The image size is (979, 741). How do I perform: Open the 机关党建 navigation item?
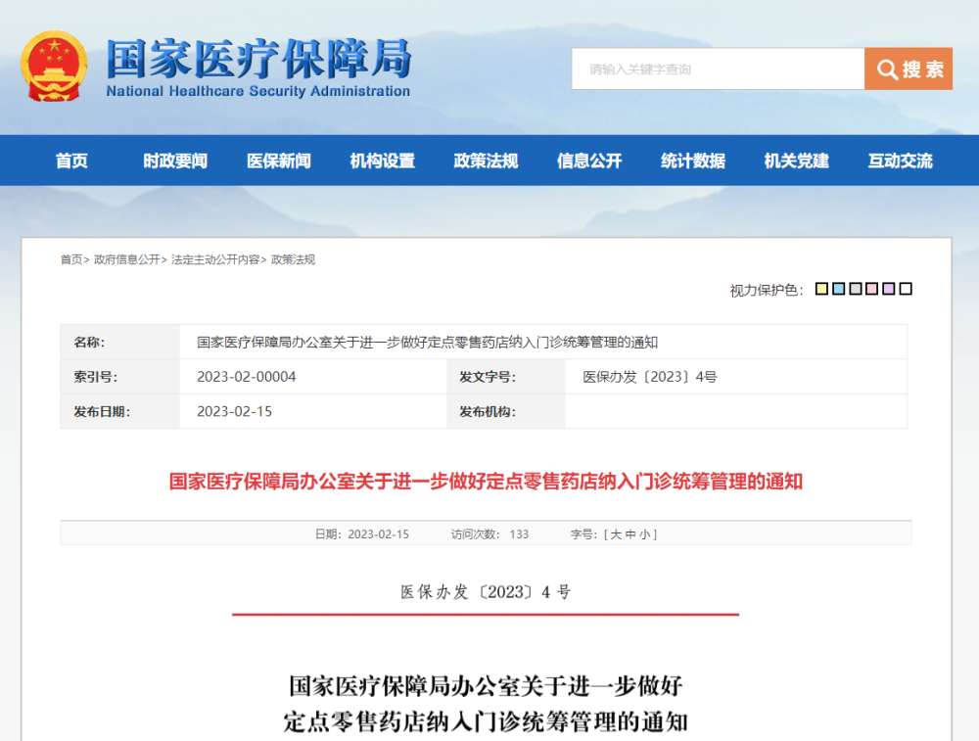pos(797,161)
